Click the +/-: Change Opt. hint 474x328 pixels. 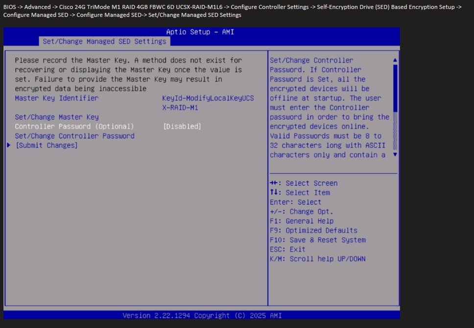(x=301, y=212)
